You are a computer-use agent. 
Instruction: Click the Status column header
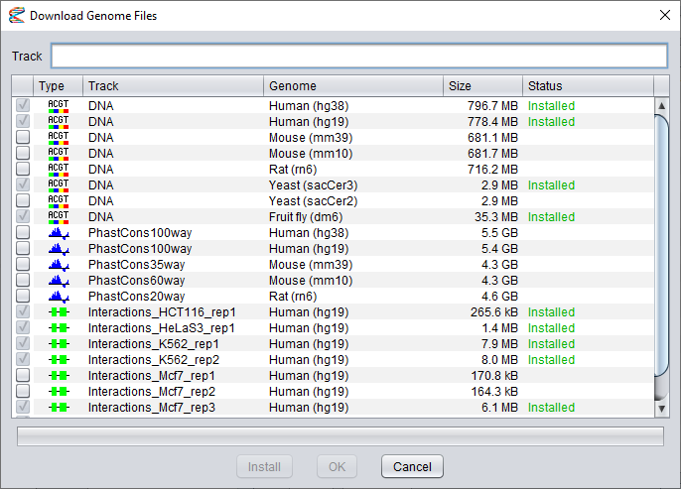pyautogui.click(x=587, y=86)
